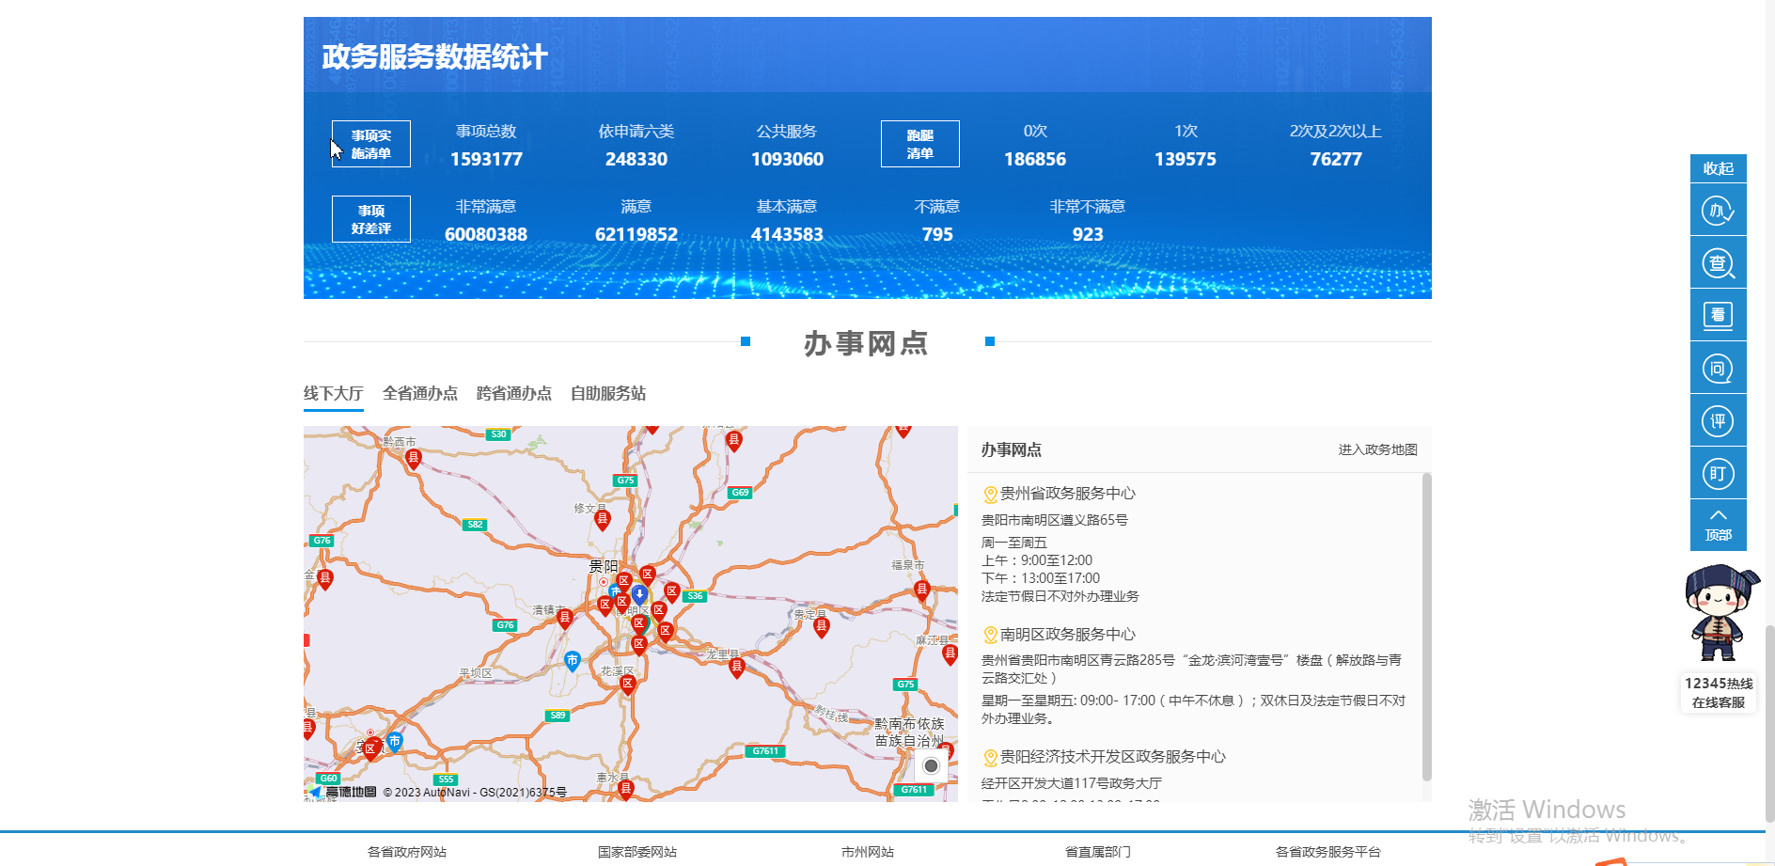Click the 问 (ask) sidebar icon
This screenshot has height=866, width=1775.
(x=1718, y=368)
